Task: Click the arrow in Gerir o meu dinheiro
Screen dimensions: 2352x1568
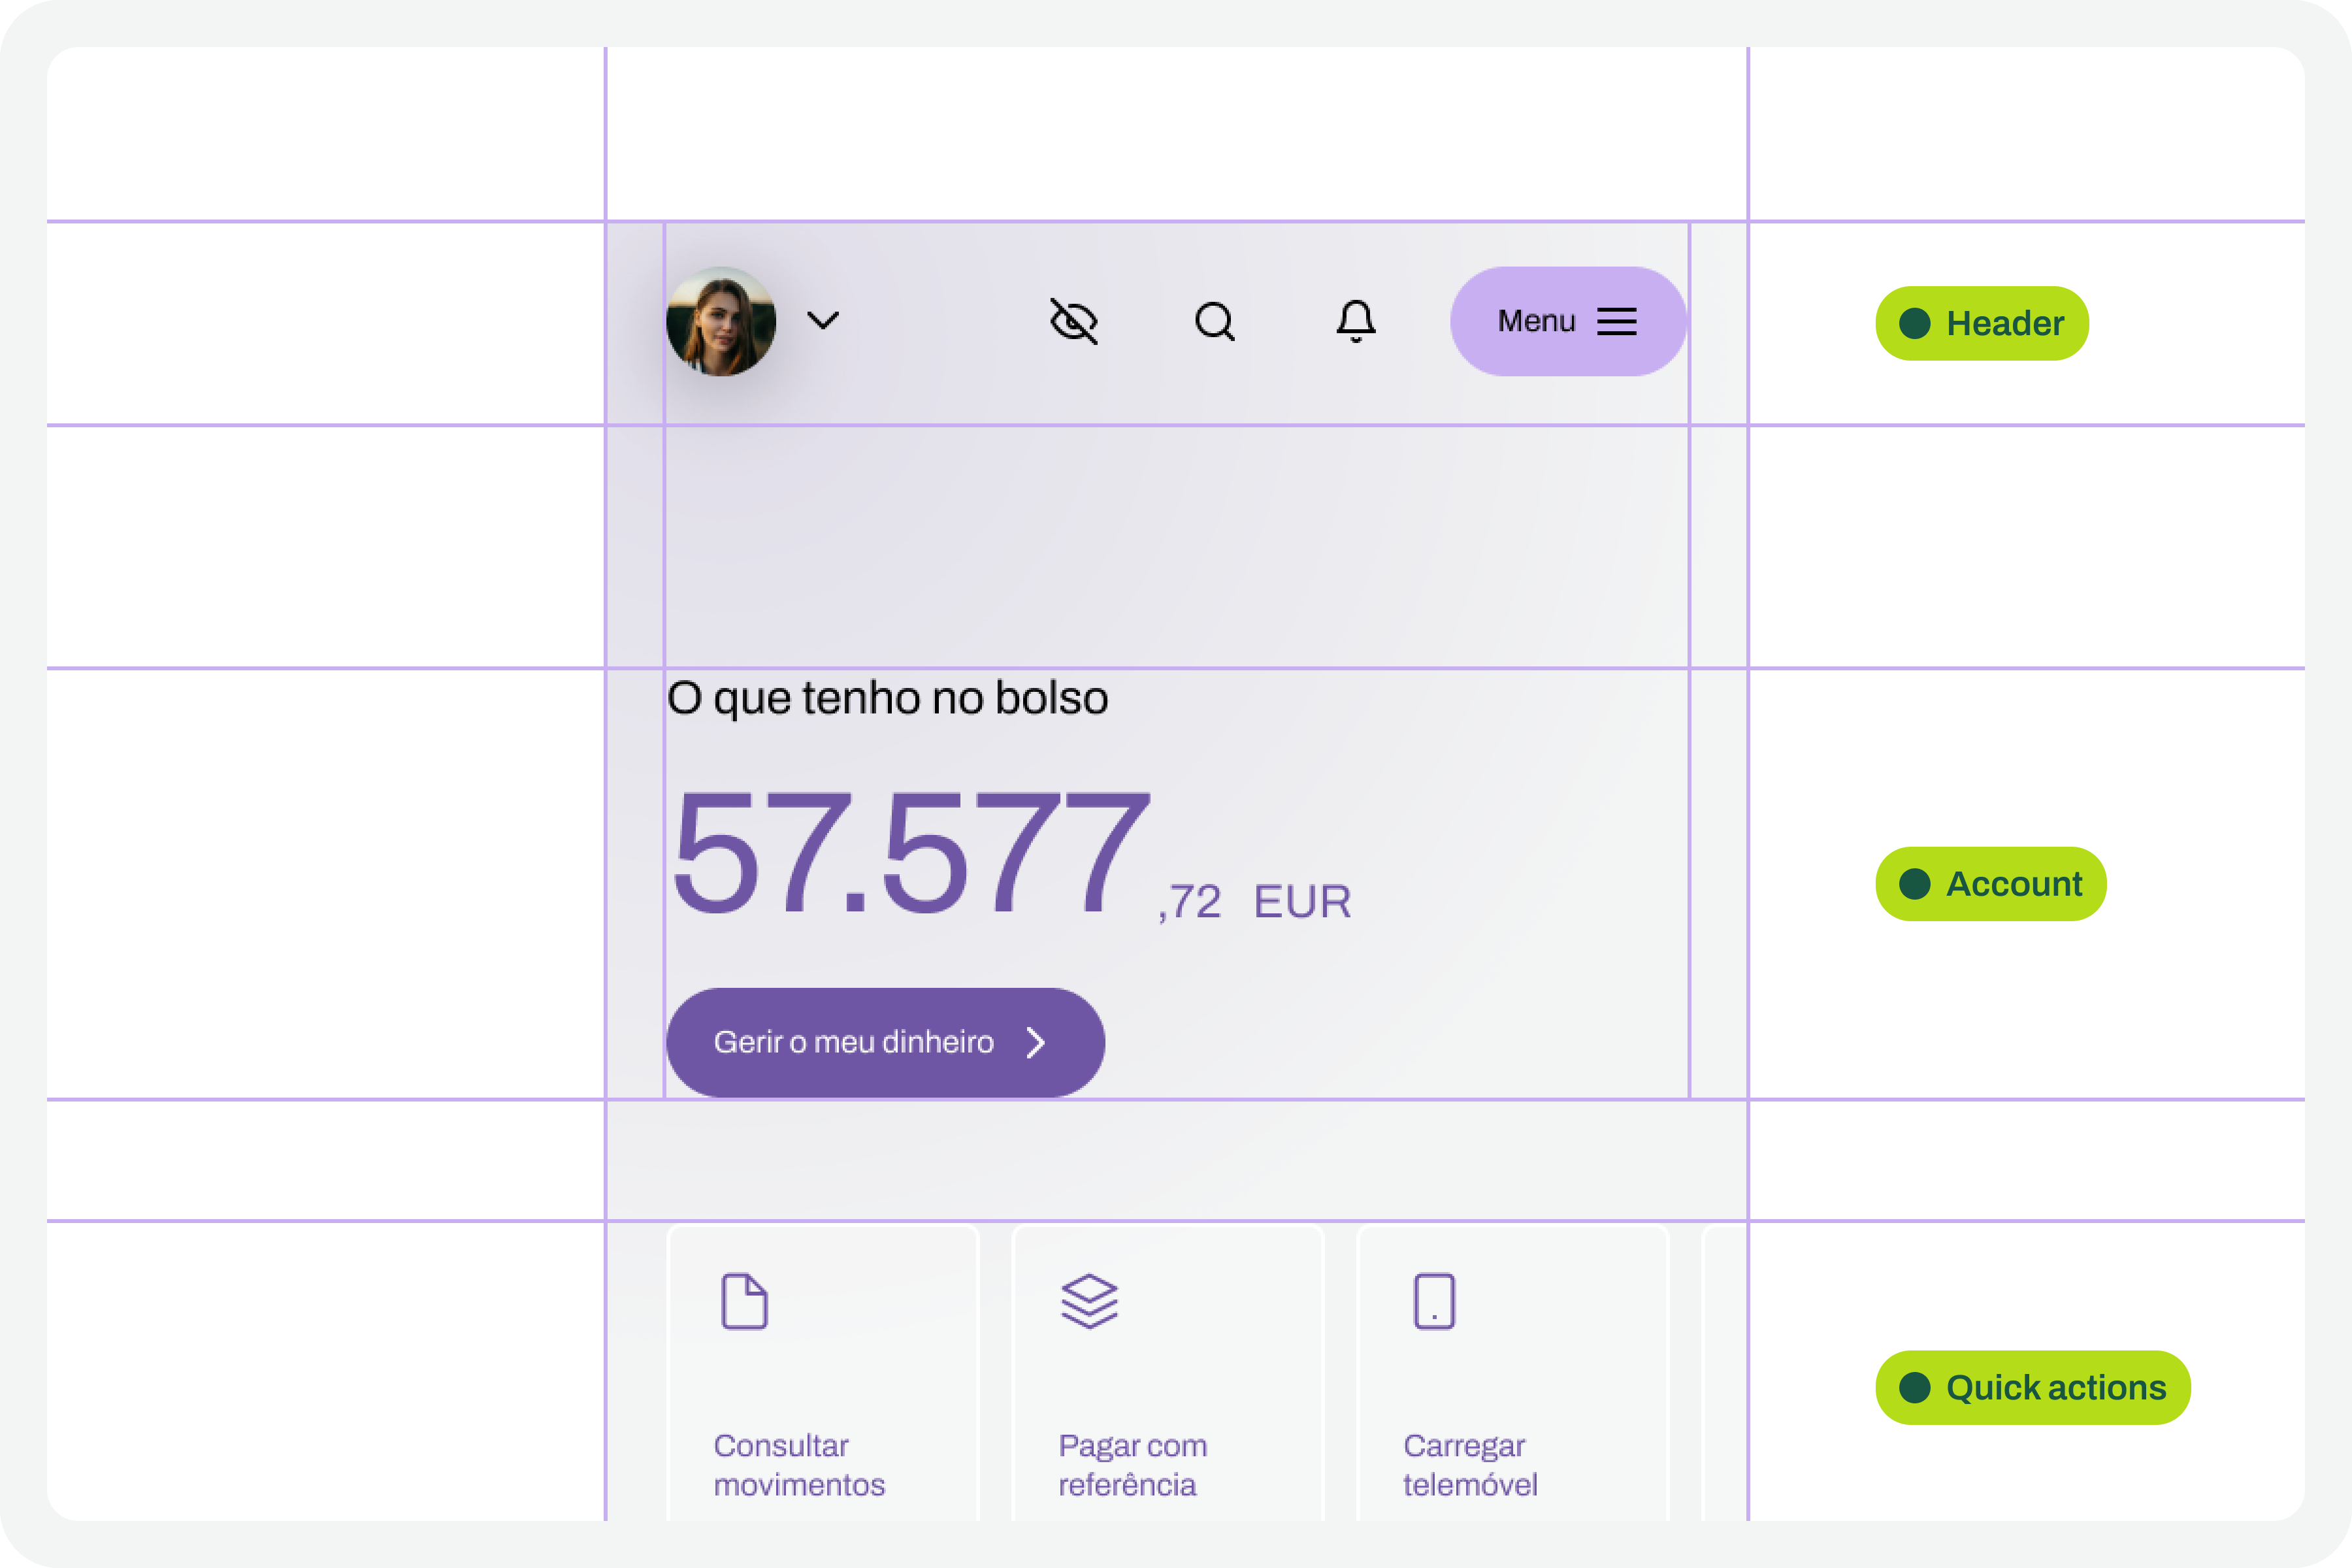Action: (1036, 1042)
